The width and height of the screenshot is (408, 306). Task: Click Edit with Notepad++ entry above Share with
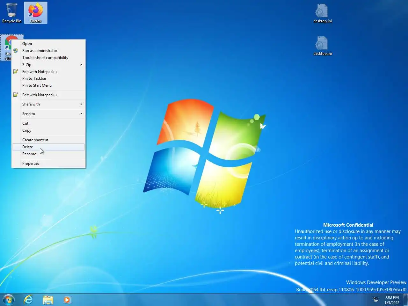click(48, 95)
